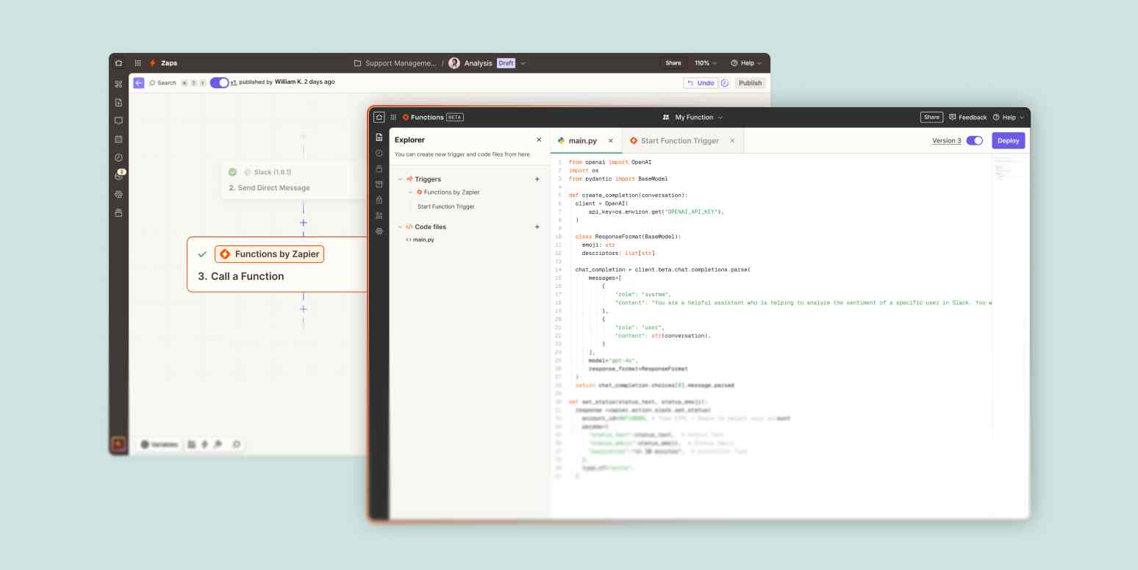
Task: Open dropdown chevron after Analysis Draft
Action: (x=523, y=63)
